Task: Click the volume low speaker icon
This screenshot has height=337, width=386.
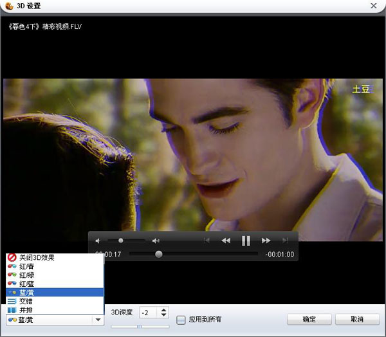Action: [x=98, y=241]
